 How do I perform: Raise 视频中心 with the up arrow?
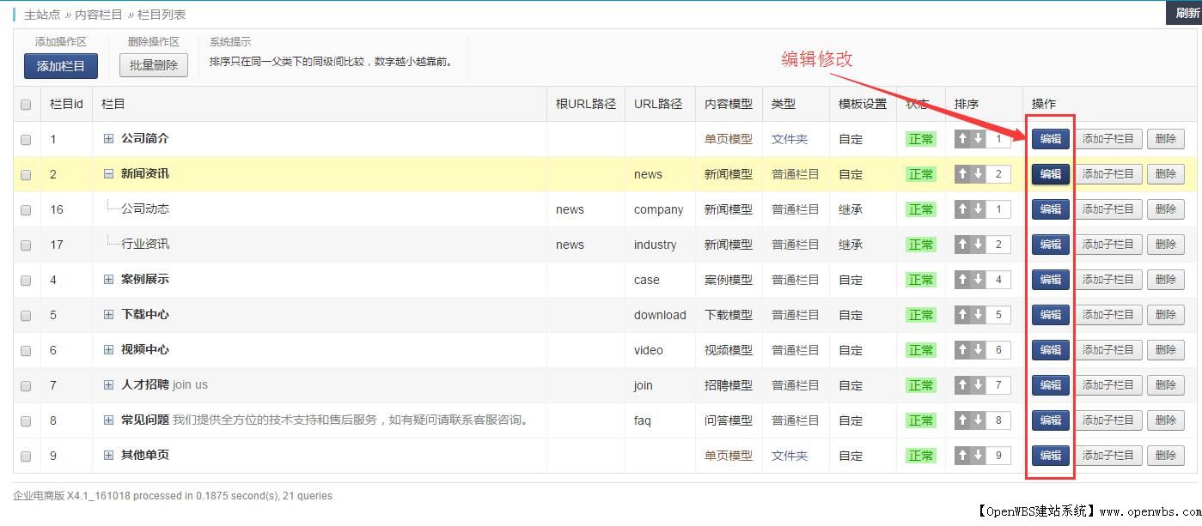[962, 349]
